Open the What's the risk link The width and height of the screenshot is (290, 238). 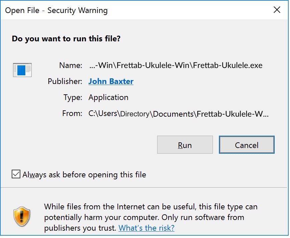(x=147, y=228)
